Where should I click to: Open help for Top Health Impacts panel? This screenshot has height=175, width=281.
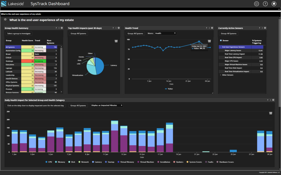tap(113, 28)
